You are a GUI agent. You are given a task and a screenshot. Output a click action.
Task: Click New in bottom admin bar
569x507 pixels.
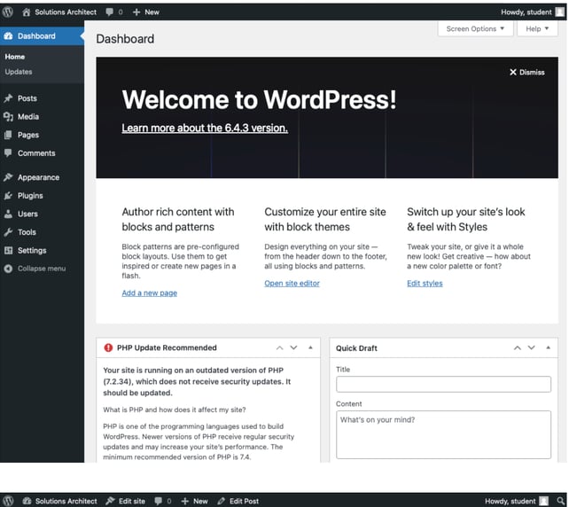point(200,501)
